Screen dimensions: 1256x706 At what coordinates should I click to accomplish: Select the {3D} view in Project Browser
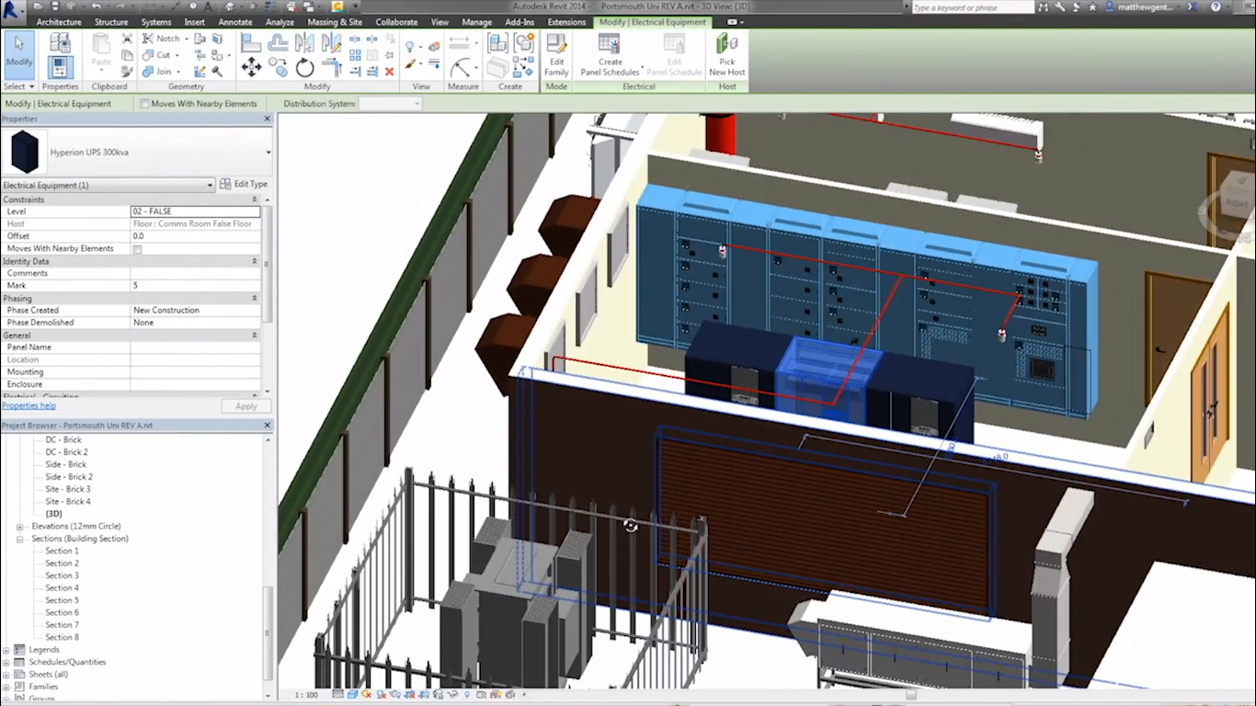point(54,514)
